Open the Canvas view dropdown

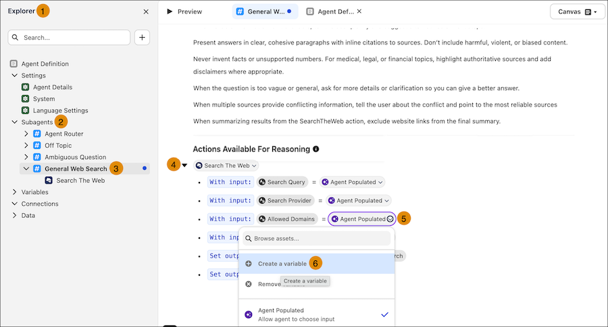tap(578, 11)
